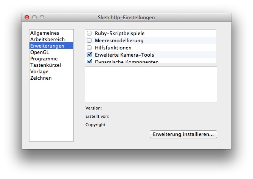Click inside the empty extension description box
The height and width of the screenshot is (179, 253).
click(151, 84)
